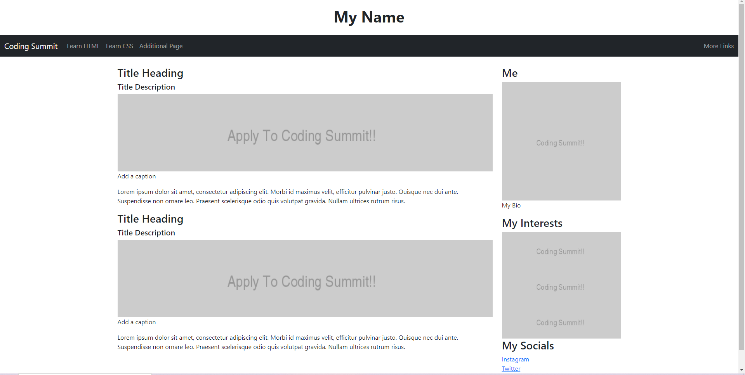Visit the Twitter social link

click(x=511, y=369)
